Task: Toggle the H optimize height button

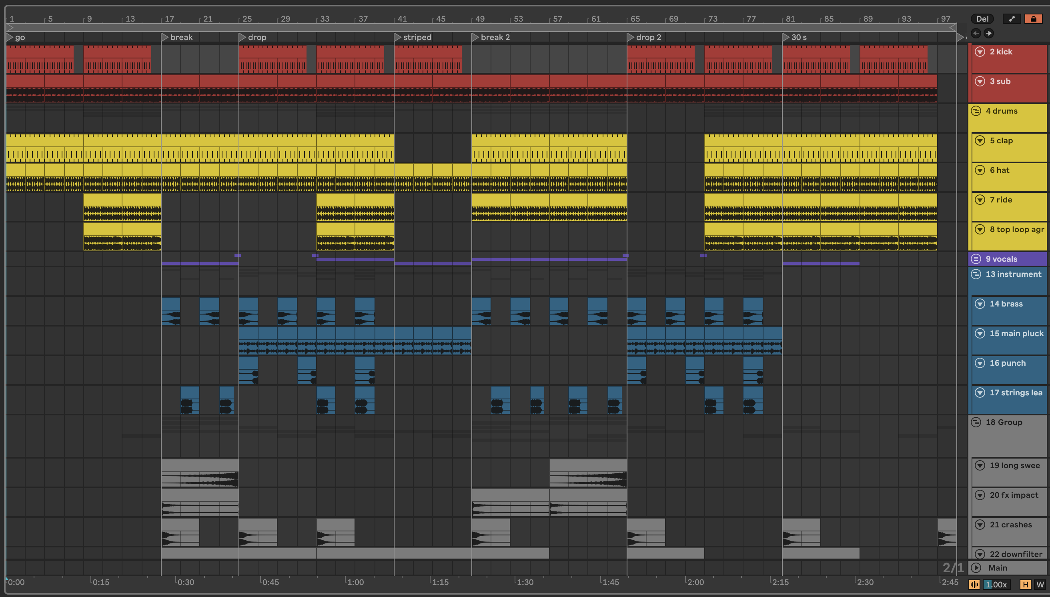Action: pyautogui.click(x=1025, y=584)
